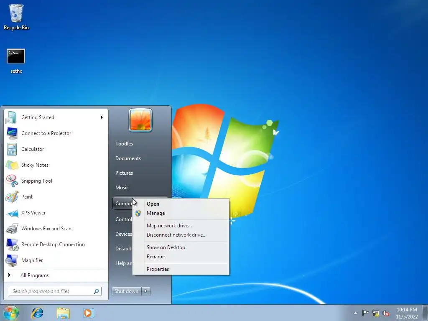
Task: Select Disconnect network drive...
Action: point(181,235)
